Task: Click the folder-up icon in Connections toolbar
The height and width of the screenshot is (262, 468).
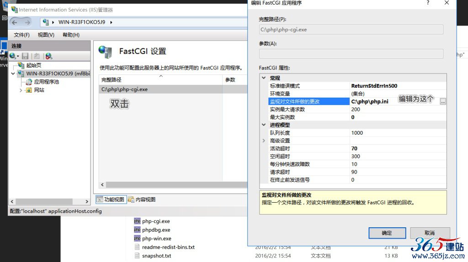Action: point(37,56)
